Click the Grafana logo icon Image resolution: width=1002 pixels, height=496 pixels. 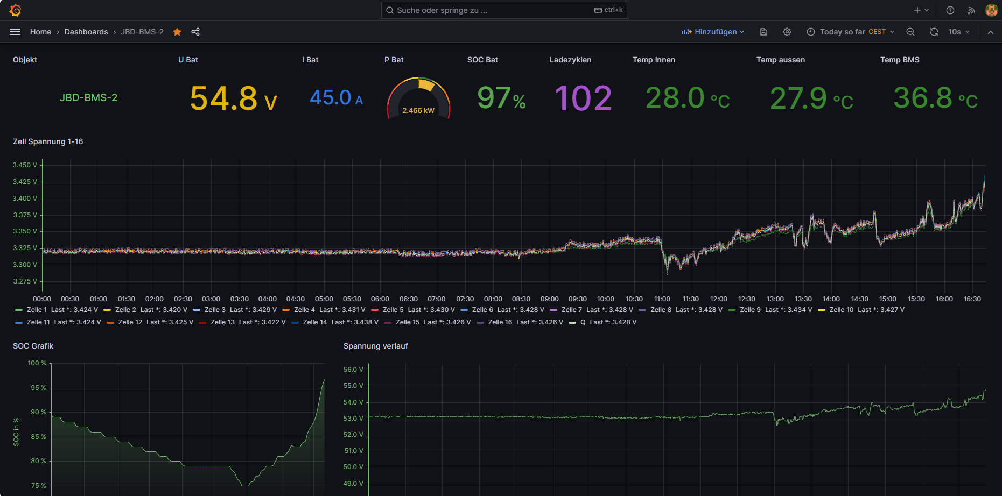click(15, 10)
